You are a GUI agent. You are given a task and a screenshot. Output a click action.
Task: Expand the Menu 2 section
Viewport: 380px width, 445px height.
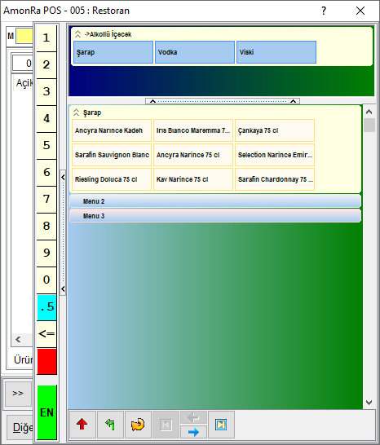point(215,201)
